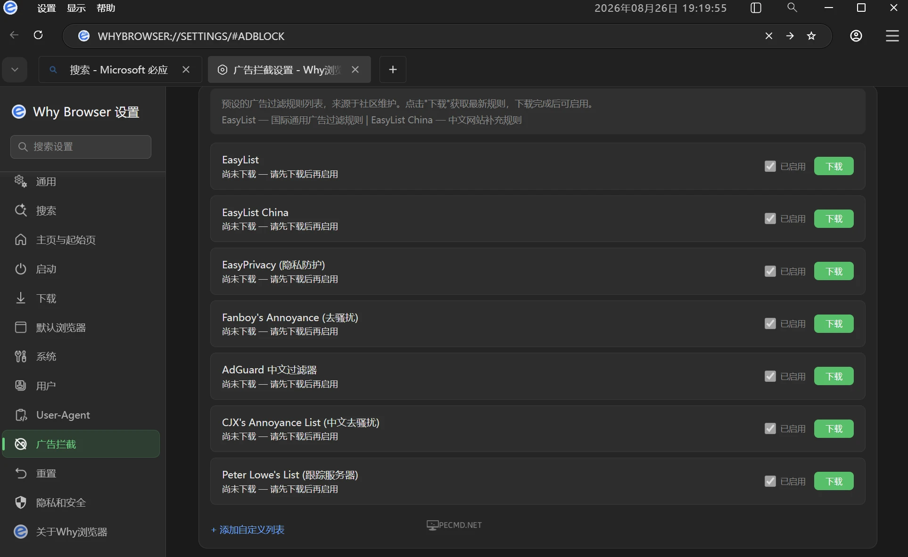The image size is (908, 557).
Task: Click the 添加自定义列表 link
Action: tap(248, 530)
